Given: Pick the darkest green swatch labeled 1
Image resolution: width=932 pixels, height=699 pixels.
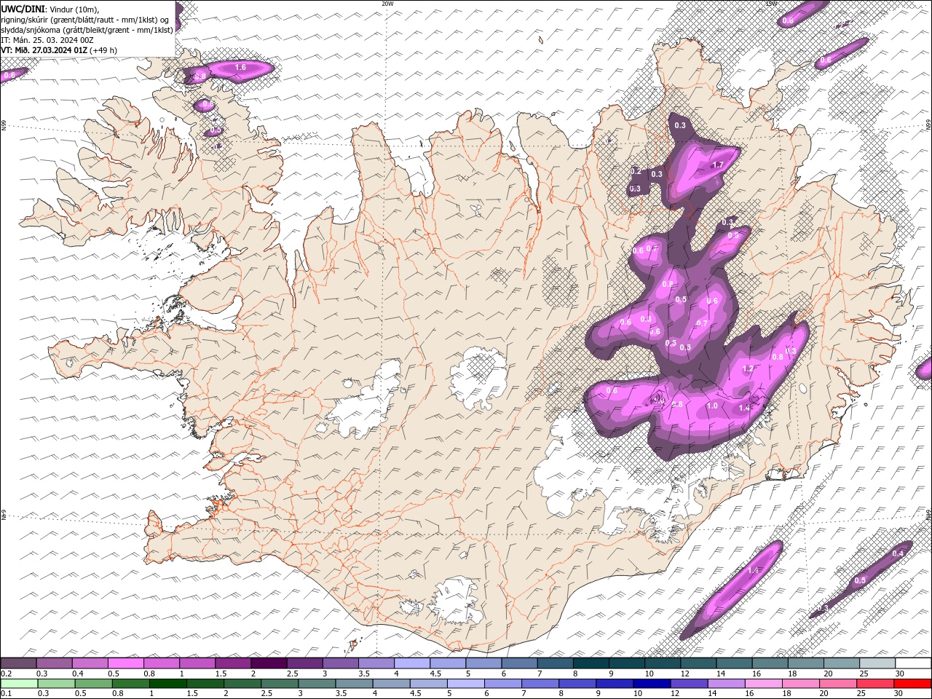Looking at the screenshot, I should tap(168, 684).
